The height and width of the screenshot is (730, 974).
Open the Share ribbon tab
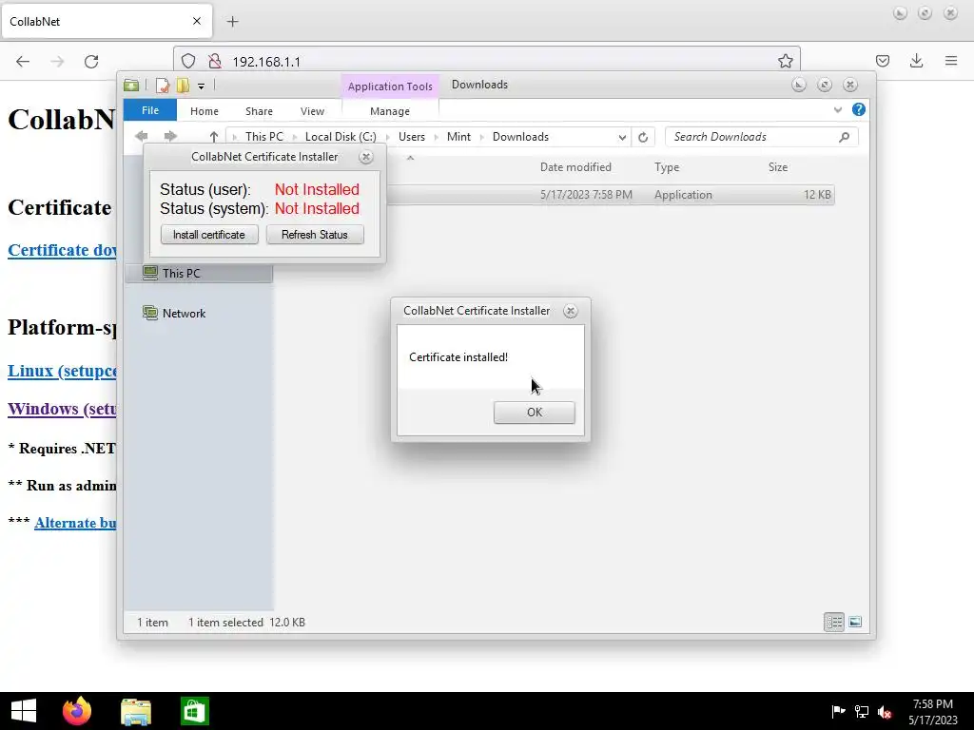(x=259, y=111)
